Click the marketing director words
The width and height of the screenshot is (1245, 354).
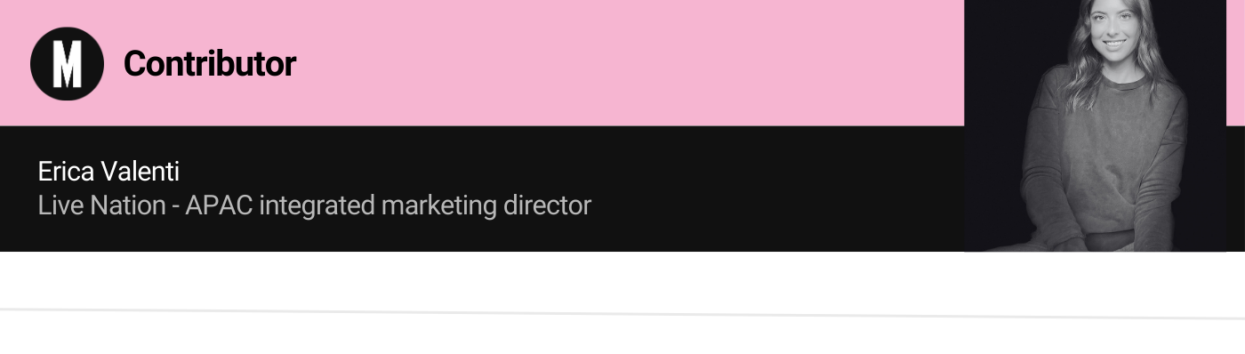point(486,206)
